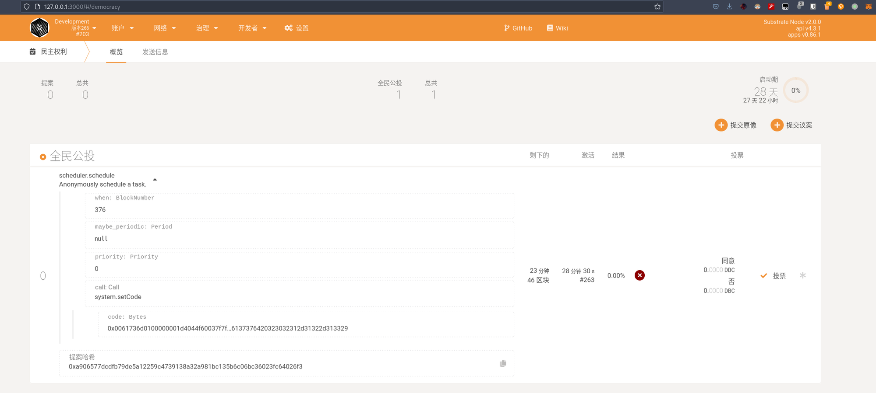Screen dimensions: 876x393
Task: Click the 投票 vote button
Action: 774,276
